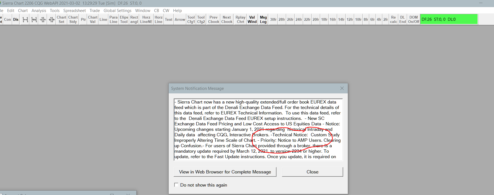
Task: Open the Analysis menu
Action: (39, 11)
